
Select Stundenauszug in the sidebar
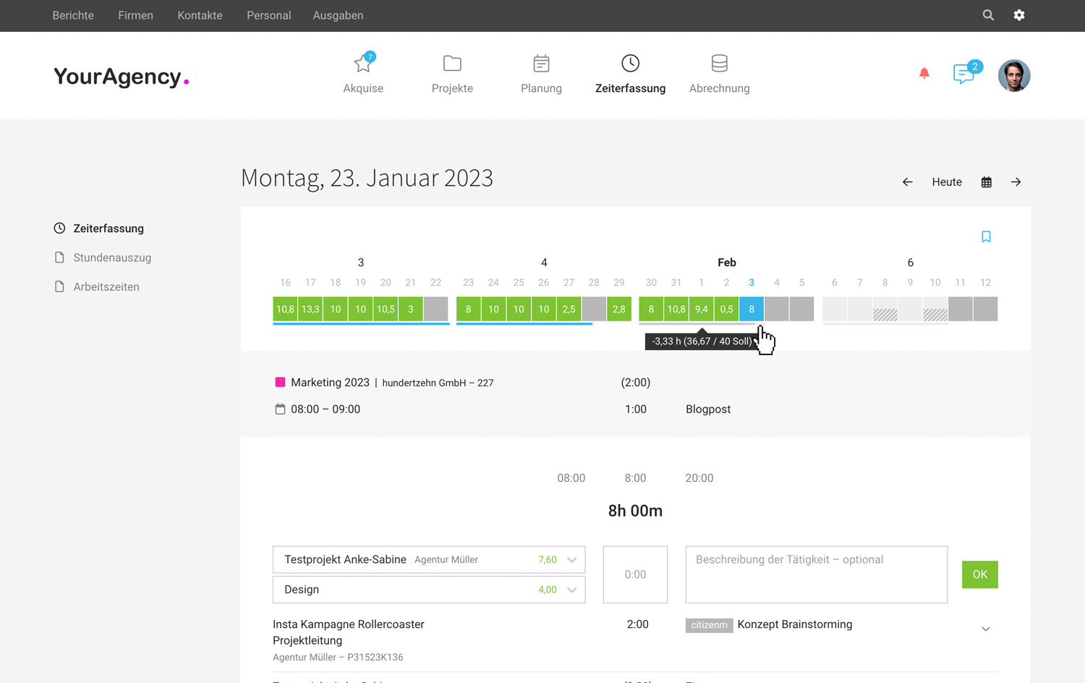112,258
